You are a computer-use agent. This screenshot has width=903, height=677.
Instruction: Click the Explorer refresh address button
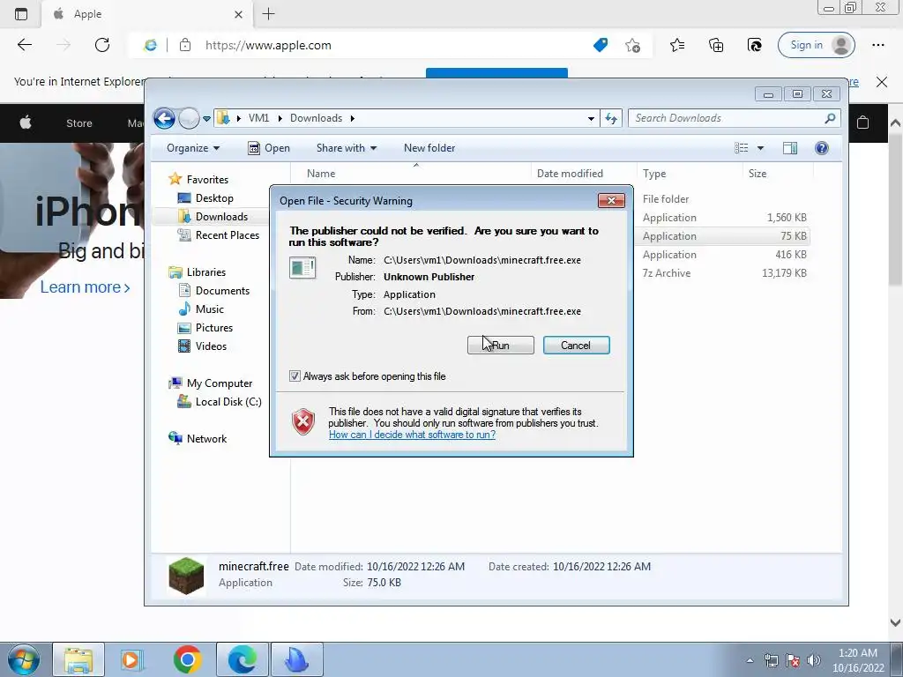pyautogui.click(x=611, y=119)
